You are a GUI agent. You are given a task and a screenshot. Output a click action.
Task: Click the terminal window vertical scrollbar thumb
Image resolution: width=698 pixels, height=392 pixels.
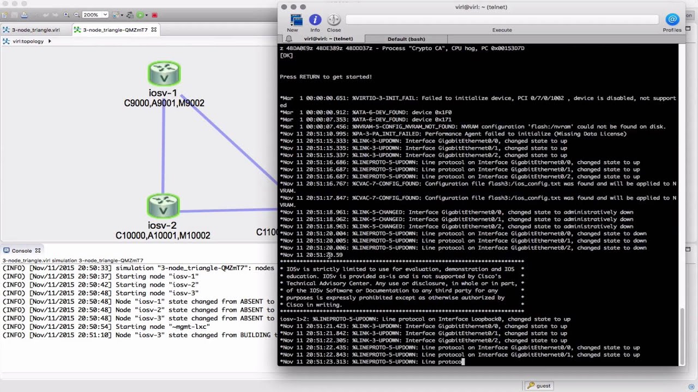coord(682,336)
